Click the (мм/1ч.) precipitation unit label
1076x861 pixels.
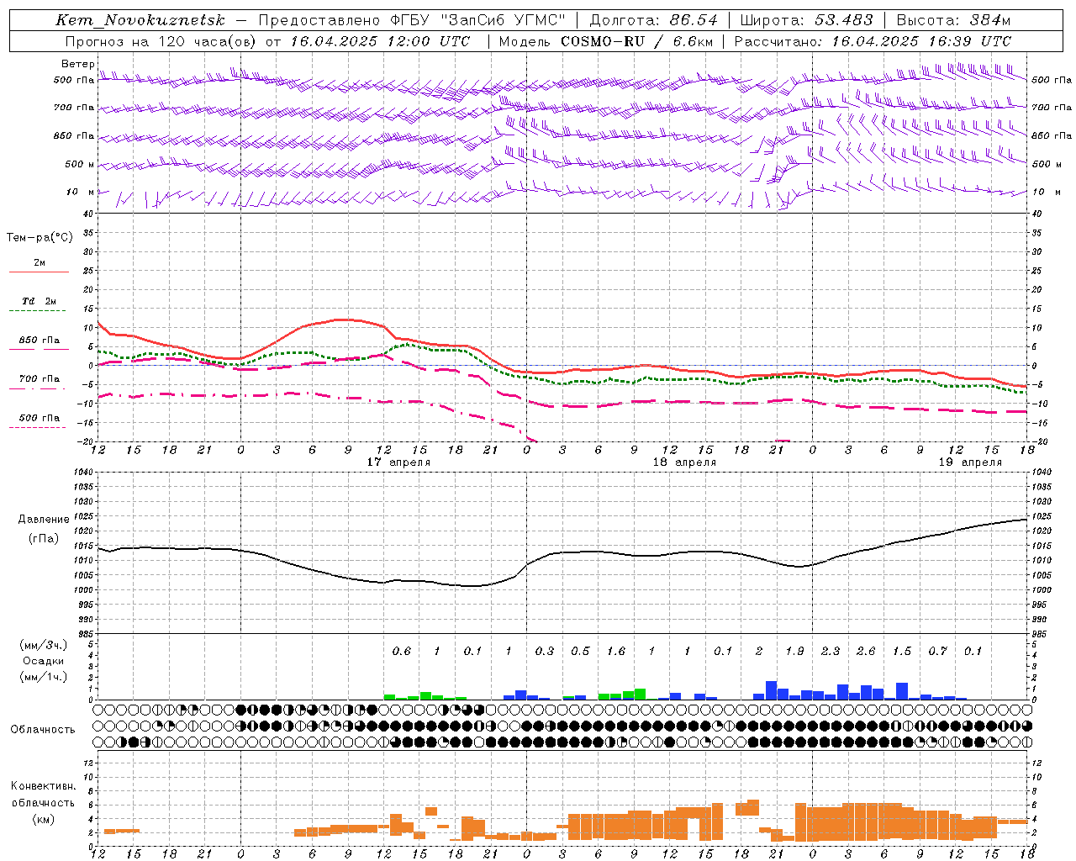click(x=44, y=677)
